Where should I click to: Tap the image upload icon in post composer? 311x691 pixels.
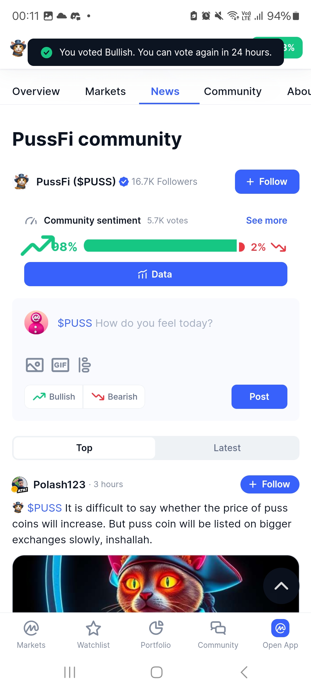[x=35, y=365]
